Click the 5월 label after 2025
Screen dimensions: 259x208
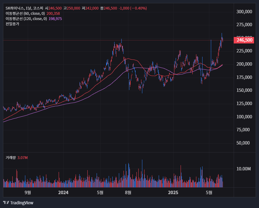tap(209, 193)
